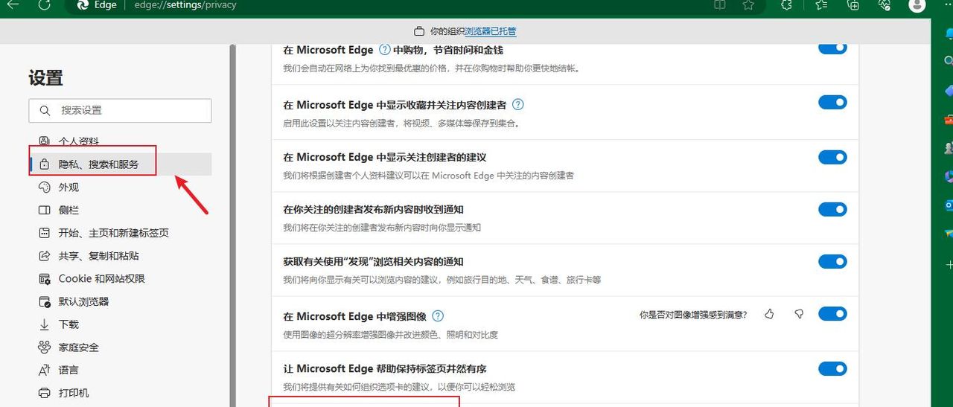Click the 设置 heading text

46,78
